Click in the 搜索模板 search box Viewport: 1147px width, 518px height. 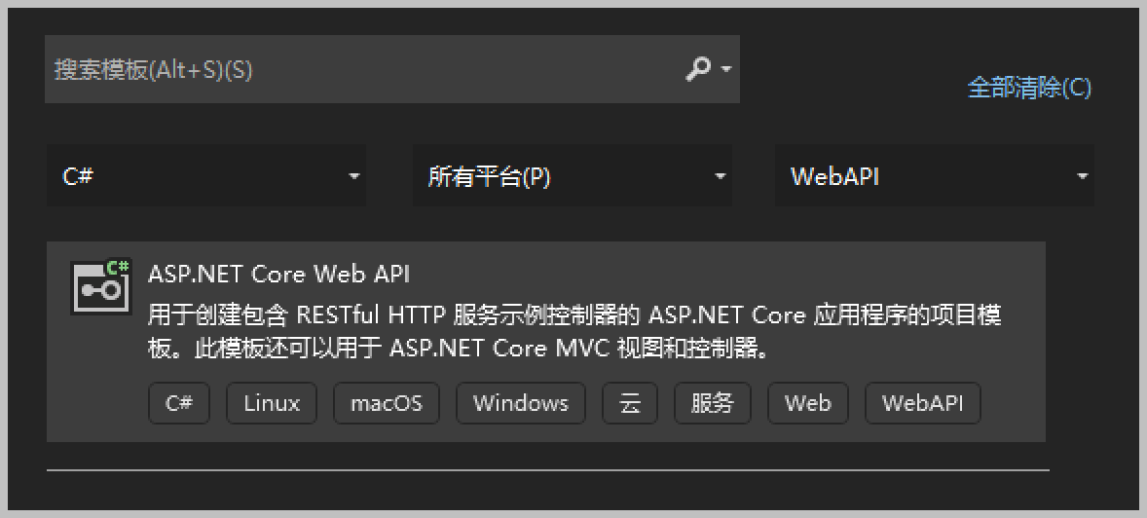[360, 69]
